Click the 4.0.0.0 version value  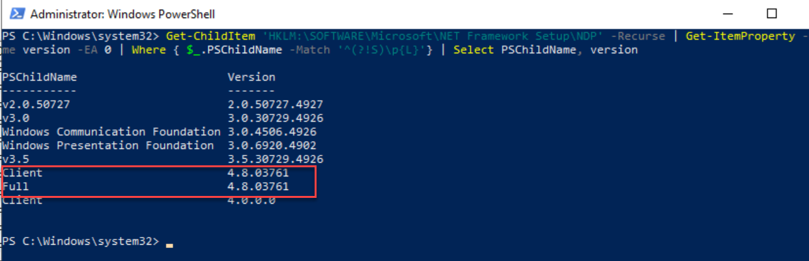(x=251, y=200)
